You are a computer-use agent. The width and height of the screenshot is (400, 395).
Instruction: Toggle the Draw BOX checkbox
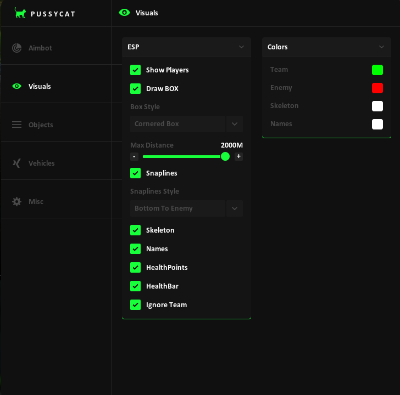pos(136,89)
